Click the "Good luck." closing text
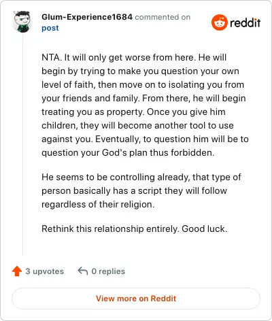 (205, 229)
